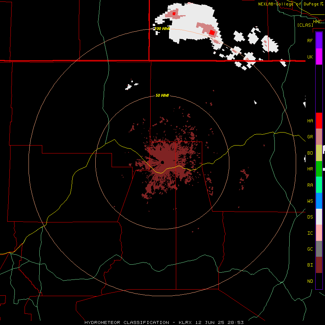Image resolution: width=325 pixels, height=325 pixels.
Task: Click the gray GC ground clutter swatch
Action: (319, 249)
